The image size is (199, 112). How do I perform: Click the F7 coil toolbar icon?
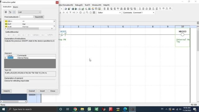[x=153, y=9]
